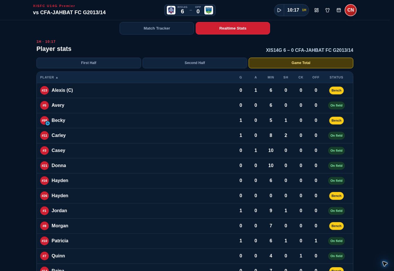Screen dimensions: 394x271
Task: Sort by the SH shots column
Action: pyautogui.click(x=286, y=78)
